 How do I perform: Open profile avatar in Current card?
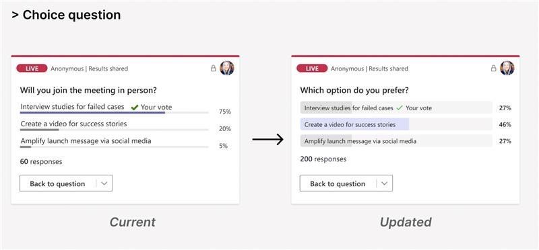tap(227, 69)
